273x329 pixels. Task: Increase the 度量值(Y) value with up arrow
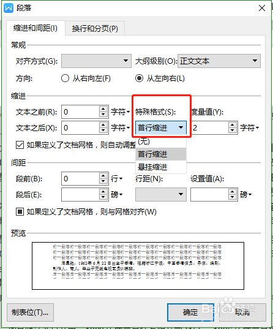(x=233, y=125)
